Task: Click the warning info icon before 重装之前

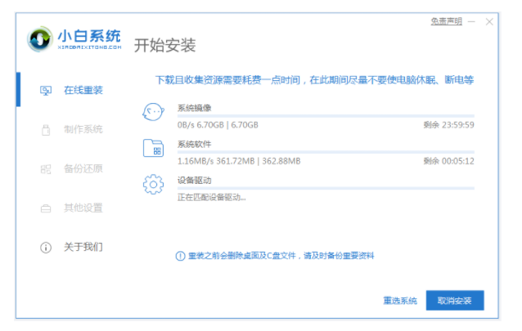Action: (x=180, y=256)
